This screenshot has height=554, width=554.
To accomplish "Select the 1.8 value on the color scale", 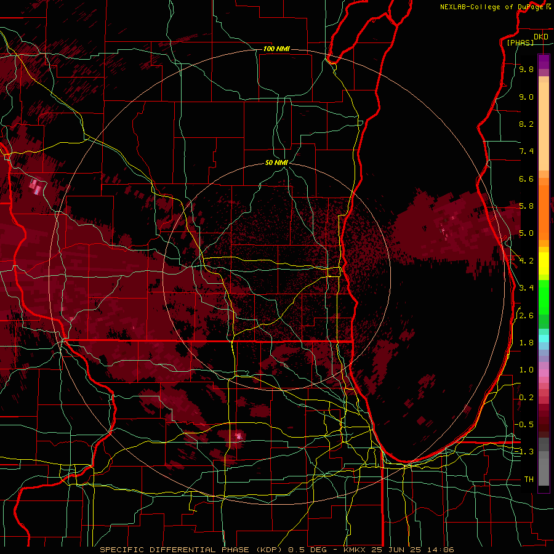I will point(526,343).
